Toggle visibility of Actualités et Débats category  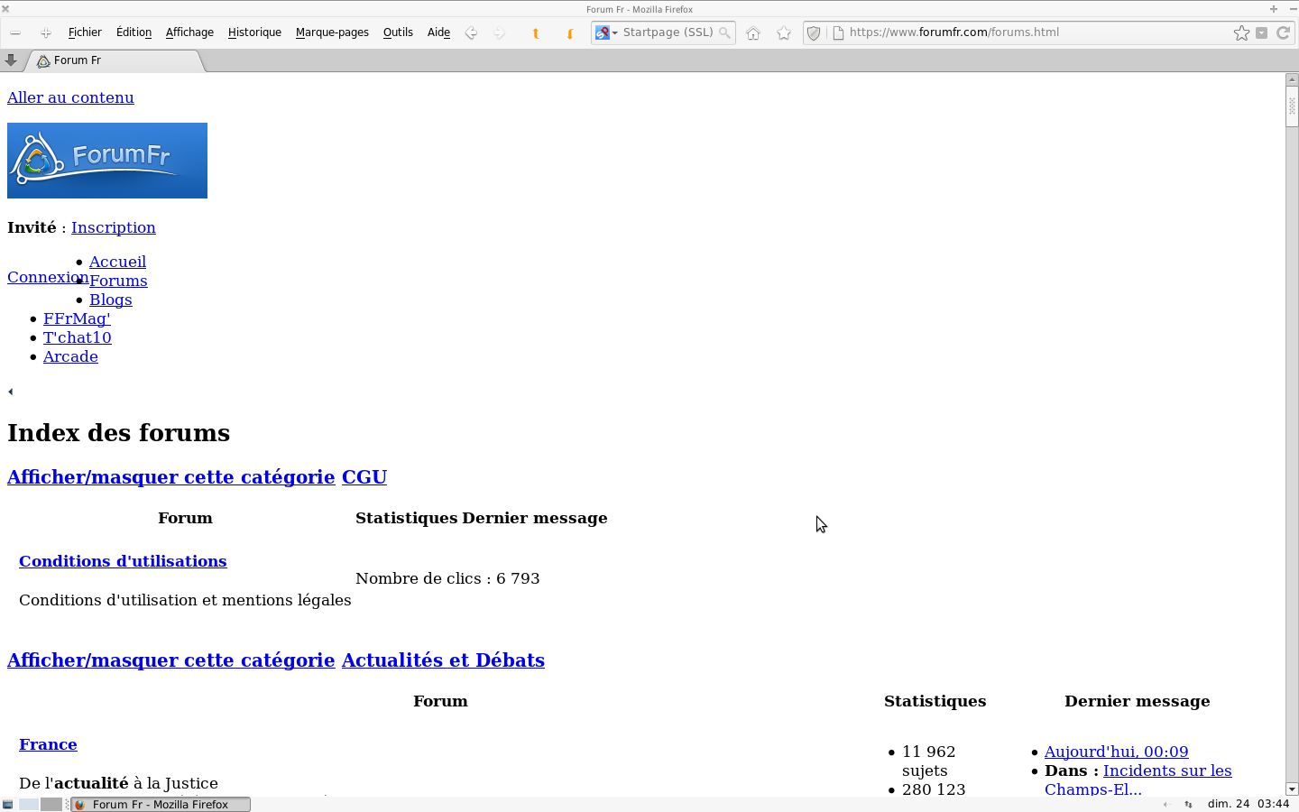click(170, 660)
